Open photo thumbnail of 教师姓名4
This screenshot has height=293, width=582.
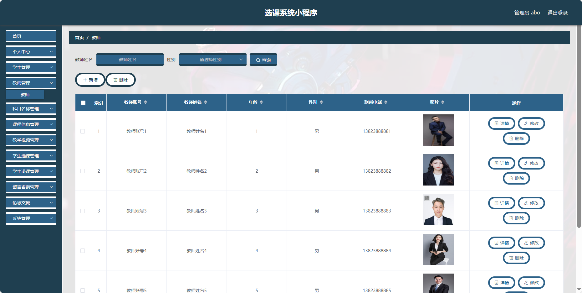pyautogui.click(x=438, y=249)
